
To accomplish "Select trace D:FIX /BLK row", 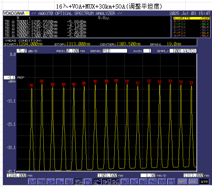I will pos(192,27).
